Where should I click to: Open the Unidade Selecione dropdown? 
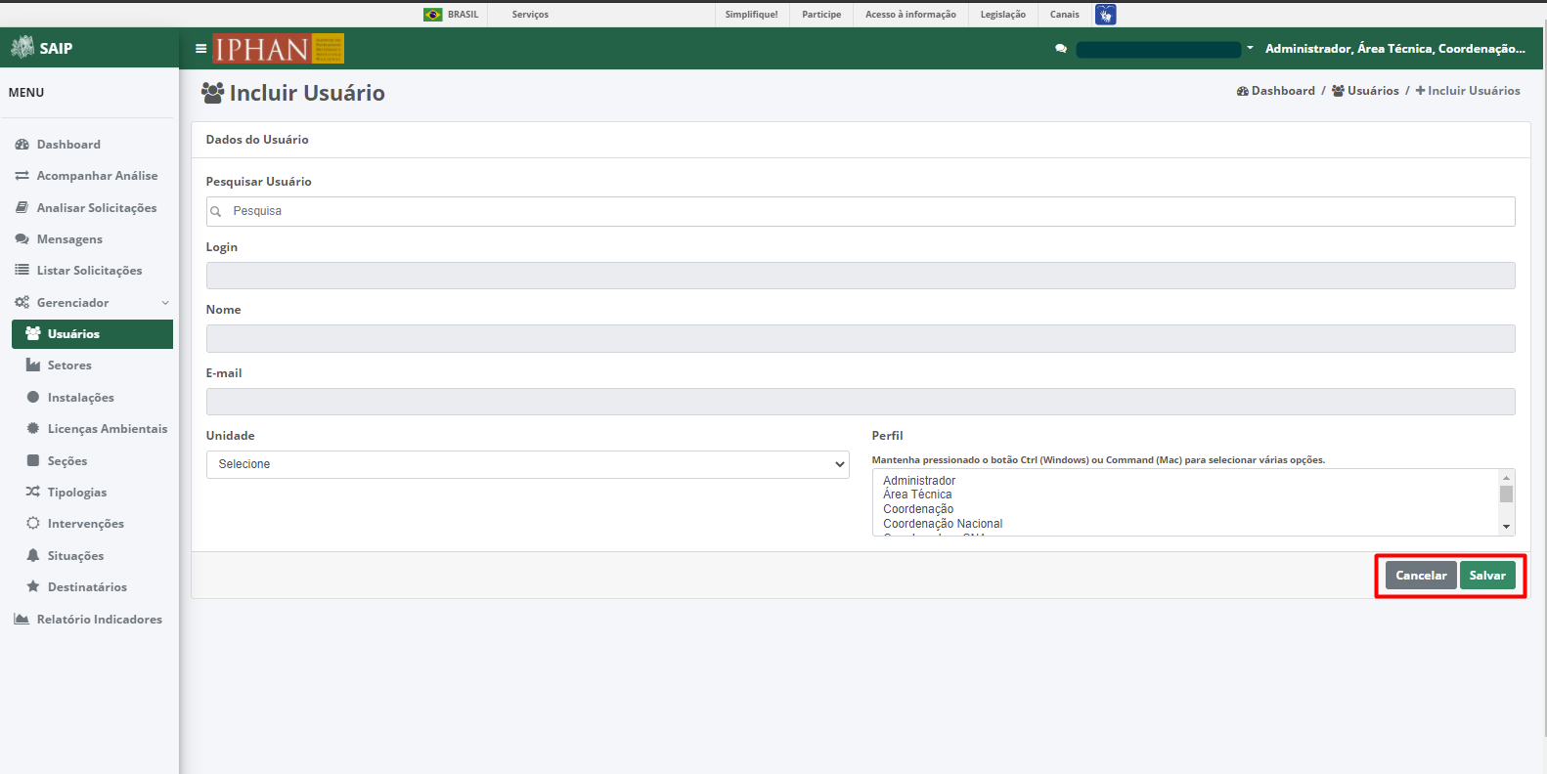[x=527, y=464]
